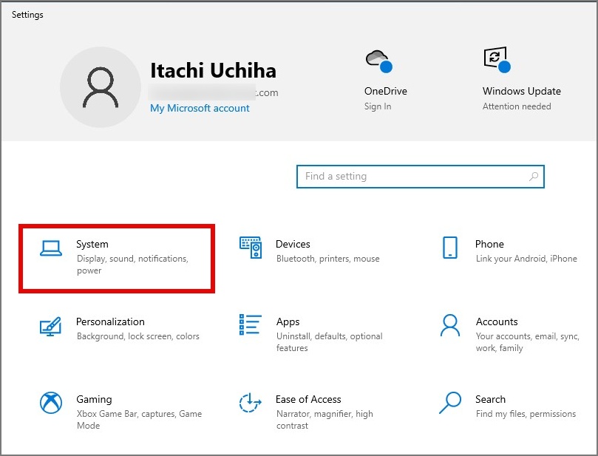
Task: Select the Personalization paintbrush icon
Action: [50, 326]
